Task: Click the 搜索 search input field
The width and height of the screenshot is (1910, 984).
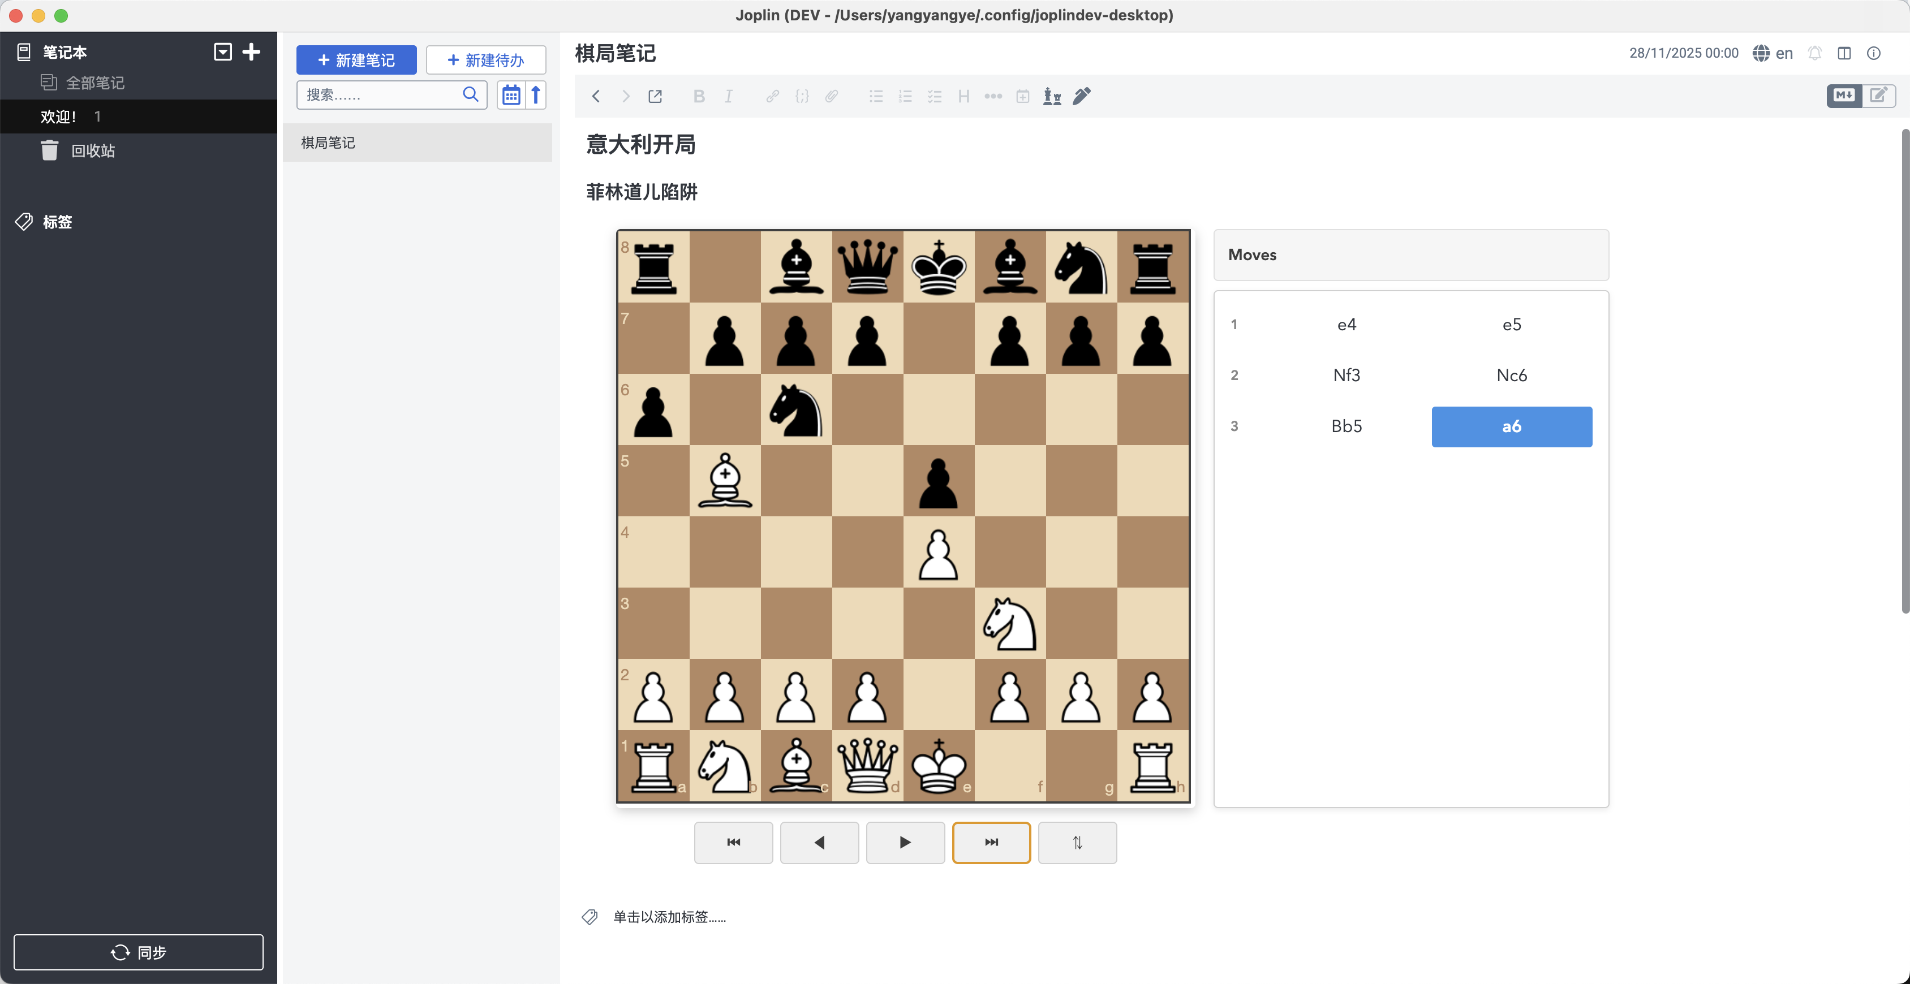Action: tap(378, 95)
